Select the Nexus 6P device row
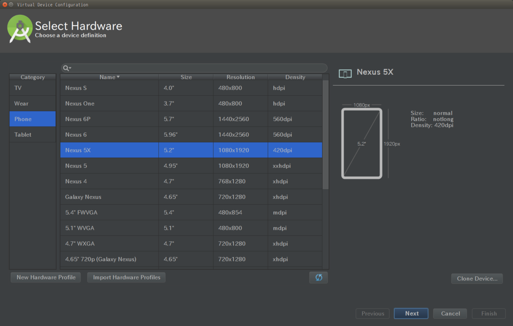 tap(191, 119)
